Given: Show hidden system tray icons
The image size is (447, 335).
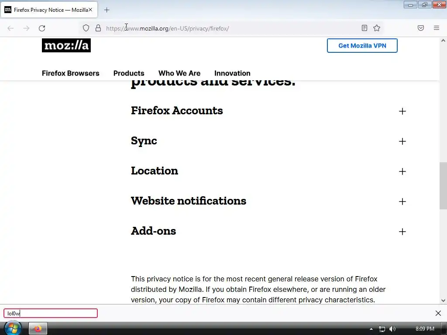Looking at the screenshot, I should point(371,329).
